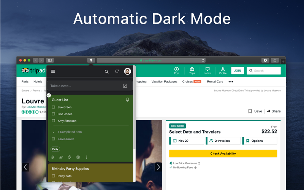304x190 pixels.
Task: Pin the Guest List note
Action: coord(127,100)
